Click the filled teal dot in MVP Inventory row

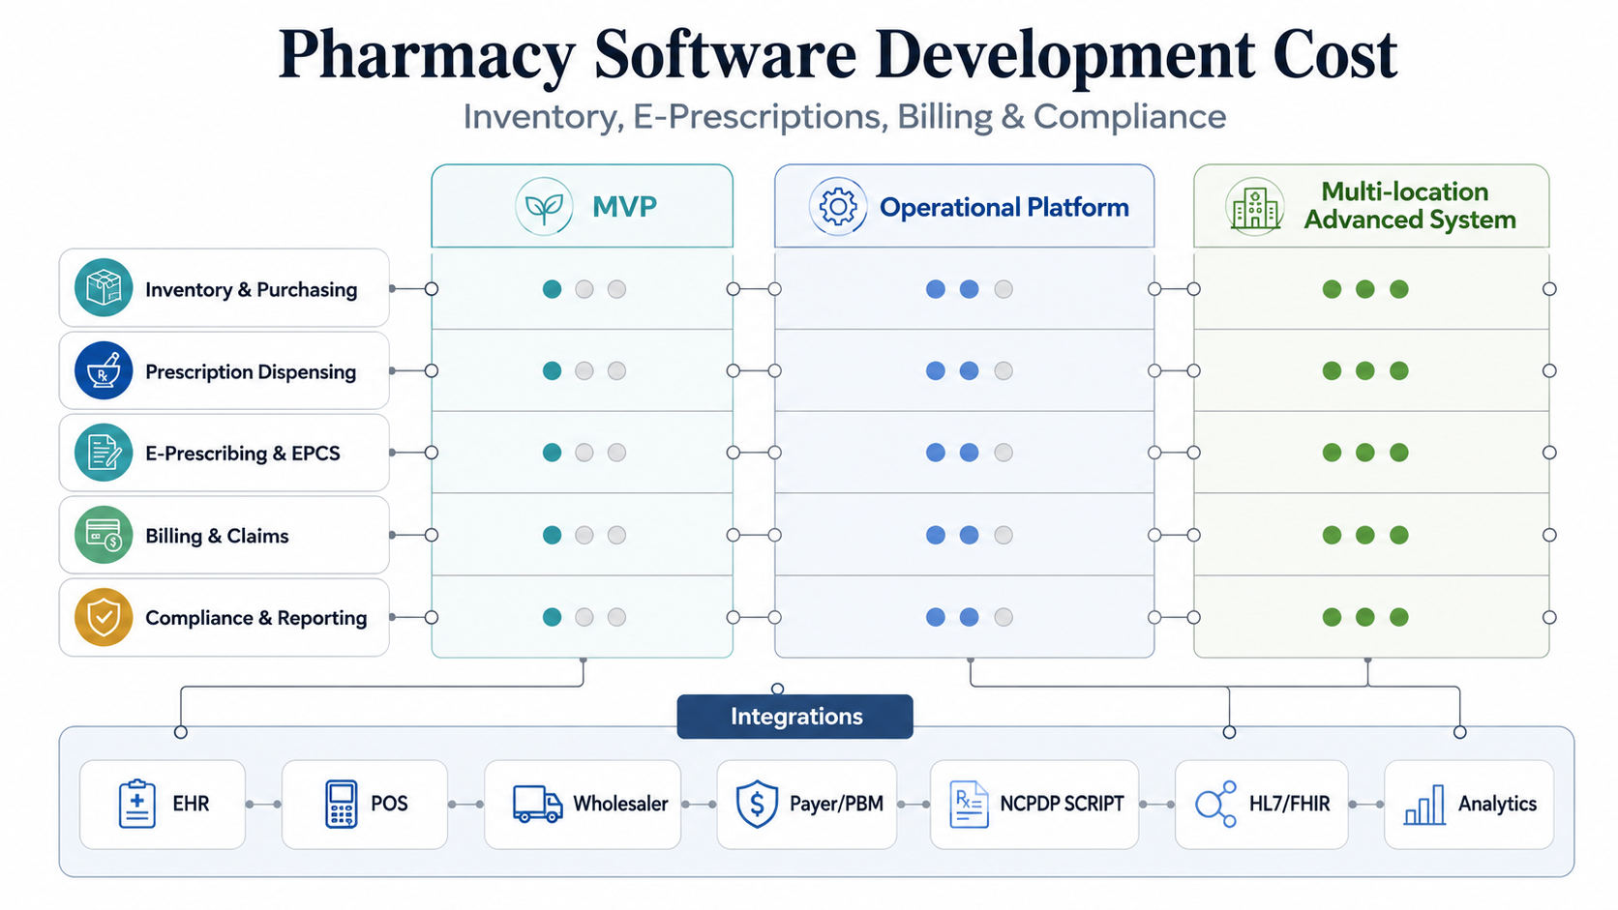click(552, 288)
